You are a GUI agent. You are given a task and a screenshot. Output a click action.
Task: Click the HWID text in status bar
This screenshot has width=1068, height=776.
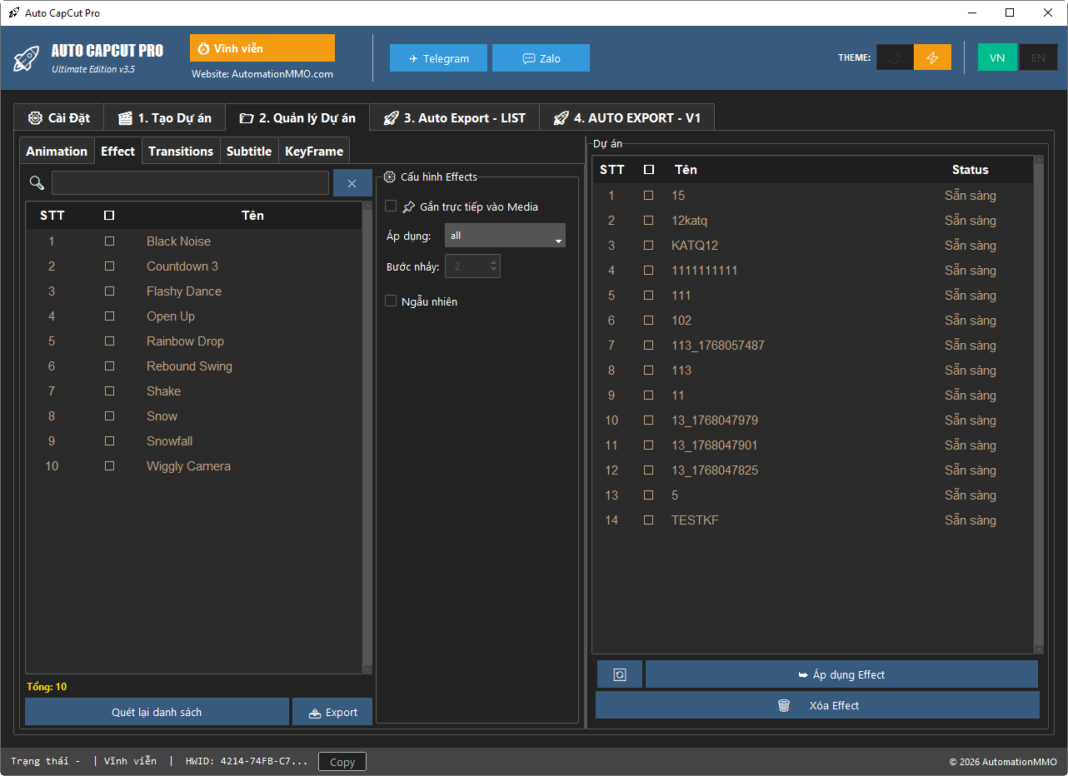point(247,762)
